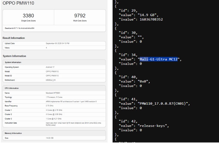The width and height of the screenshot is (219, 143).
Task: Click the Upload Date row value
Action: [58, 43]
